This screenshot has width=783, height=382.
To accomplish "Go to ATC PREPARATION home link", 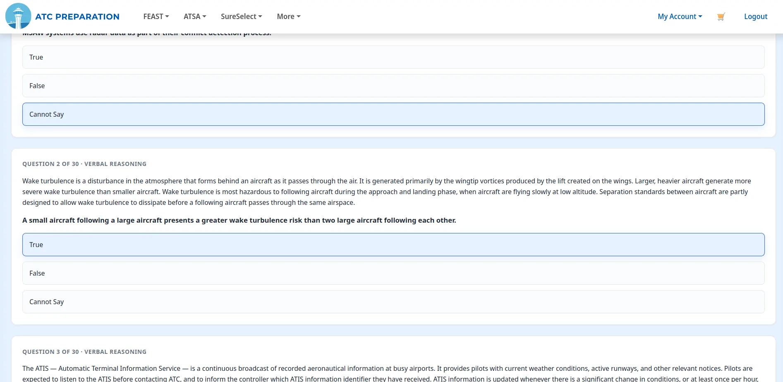I will coord(77,17).
